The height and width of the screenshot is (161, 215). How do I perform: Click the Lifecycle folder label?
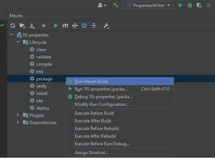pos(38,42)
